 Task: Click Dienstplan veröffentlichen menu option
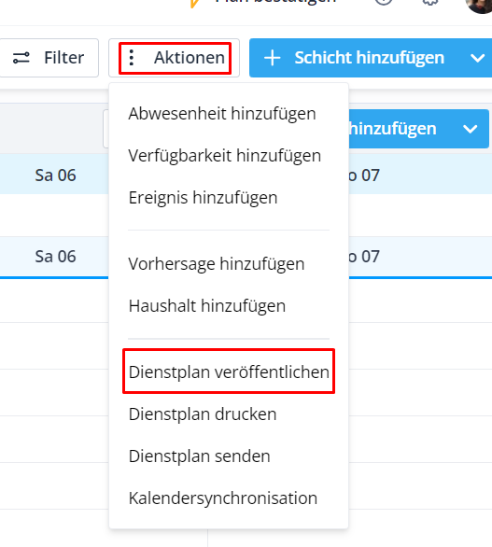tap(229, 372)
